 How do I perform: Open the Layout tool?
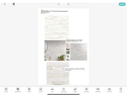coord(6,90)
